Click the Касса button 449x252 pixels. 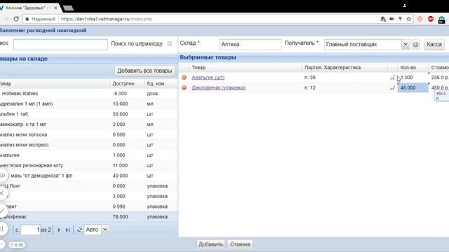coord(434,44)
